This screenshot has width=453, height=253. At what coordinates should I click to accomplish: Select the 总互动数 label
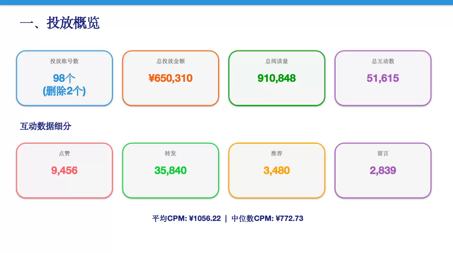point(383,61)
